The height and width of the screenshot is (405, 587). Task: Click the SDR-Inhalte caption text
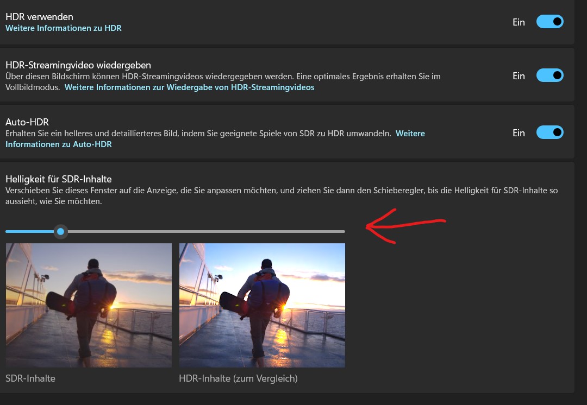click(x=30, y=378)
